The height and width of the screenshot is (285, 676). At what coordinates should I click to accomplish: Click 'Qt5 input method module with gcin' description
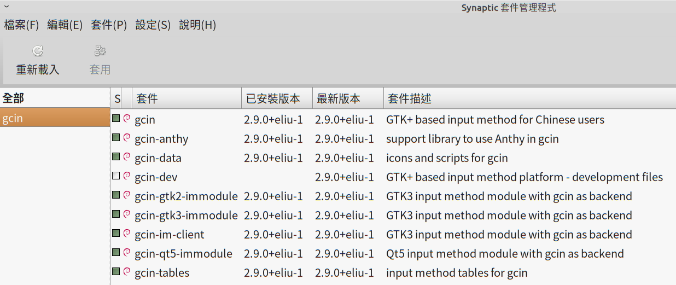[505, 254]
